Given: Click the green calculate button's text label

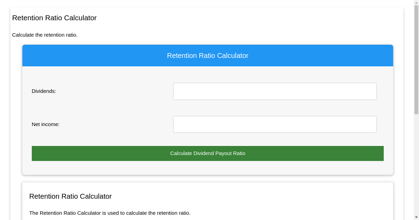Looking at the screenshot, I should pos(207,153).
